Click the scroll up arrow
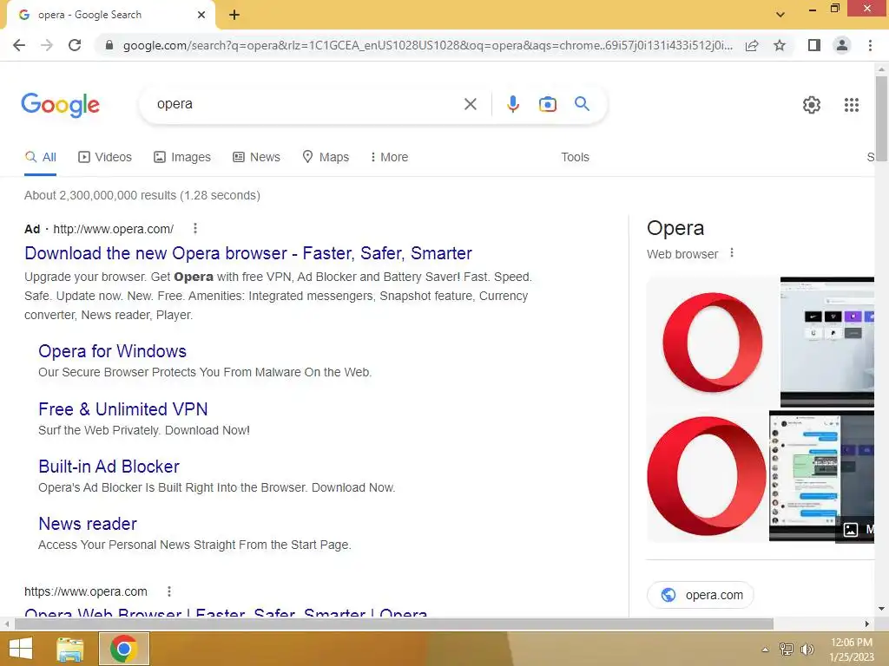The image size is (889, 666). [x=881, y=69]
